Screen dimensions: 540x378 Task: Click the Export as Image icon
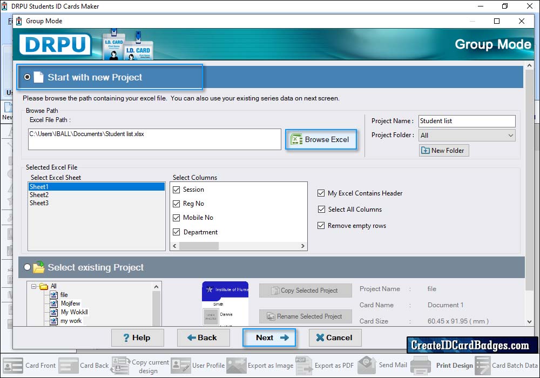pyautogui.click(x=237, y=365)
